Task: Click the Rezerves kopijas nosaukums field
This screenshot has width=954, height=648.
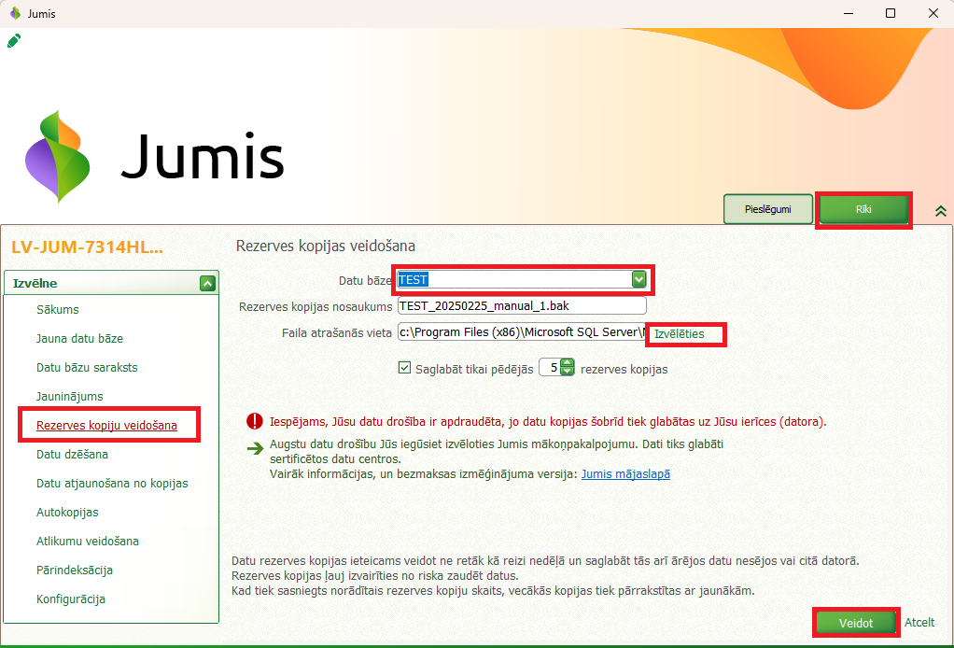Action: (x=522, y=305)
